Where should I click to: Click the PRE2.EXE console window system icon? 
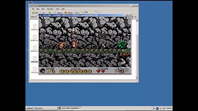[x=40, y=15]
